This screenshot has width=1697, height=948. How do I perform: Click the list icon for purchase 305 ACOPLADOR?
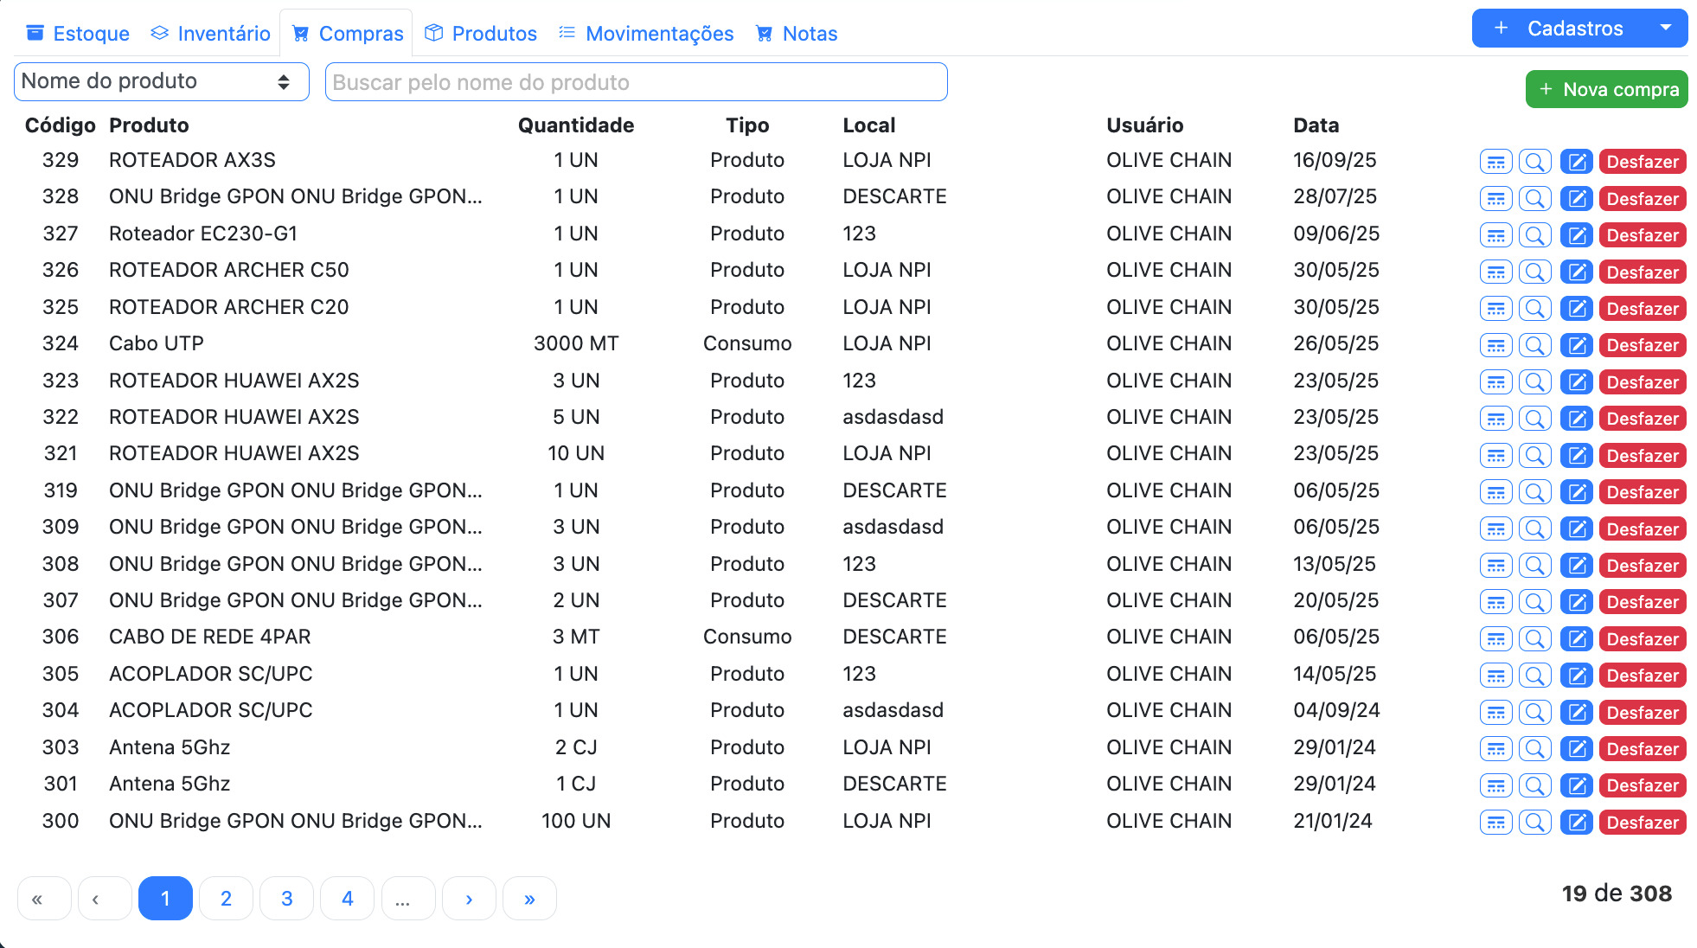pos(1495,676)
